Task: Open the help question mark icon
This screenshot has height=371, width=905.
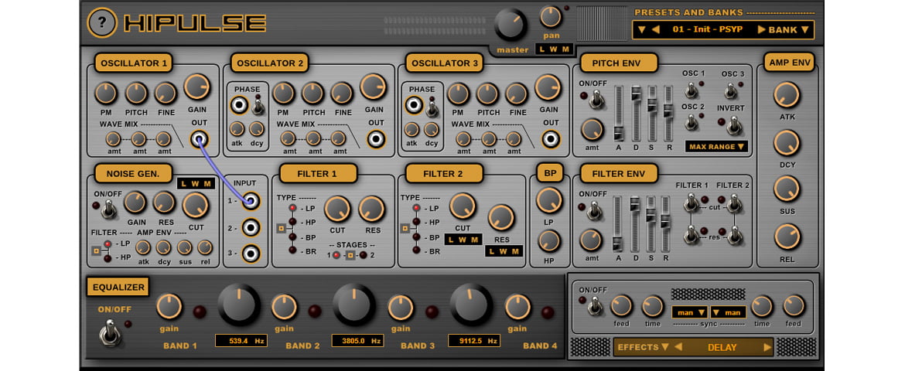Action: 102,22
